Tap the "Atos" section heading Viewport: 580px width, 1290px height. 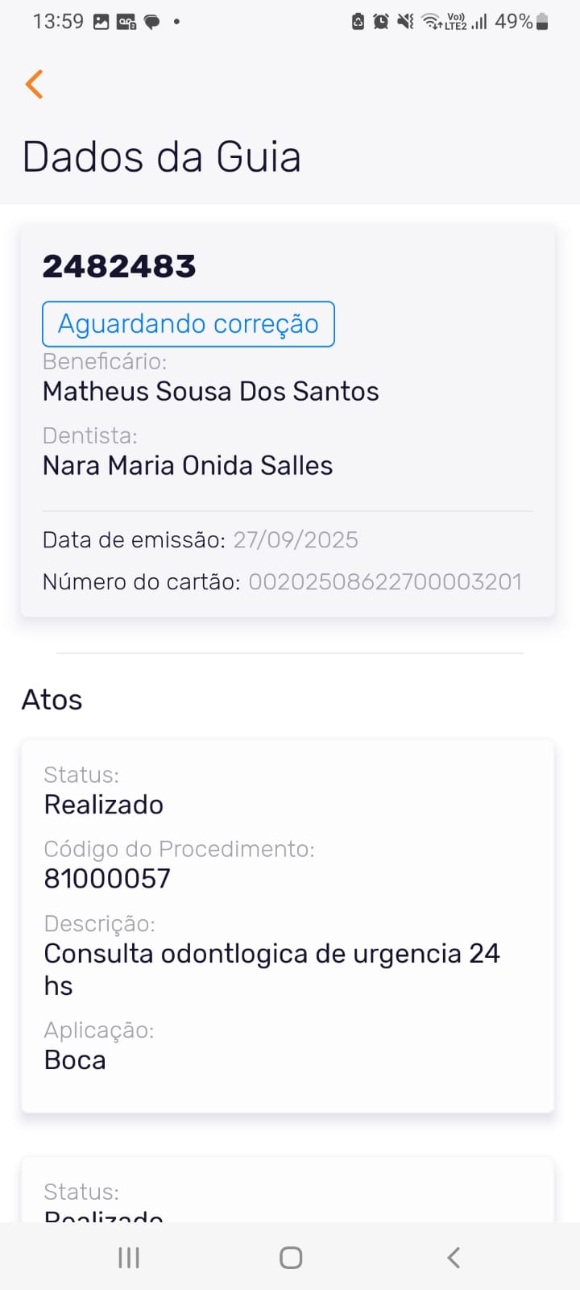coord(52,700)
